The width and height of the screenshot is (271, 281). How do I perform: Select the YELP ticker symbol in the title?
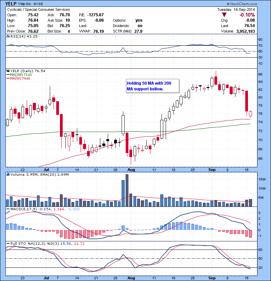pos(11,4)
